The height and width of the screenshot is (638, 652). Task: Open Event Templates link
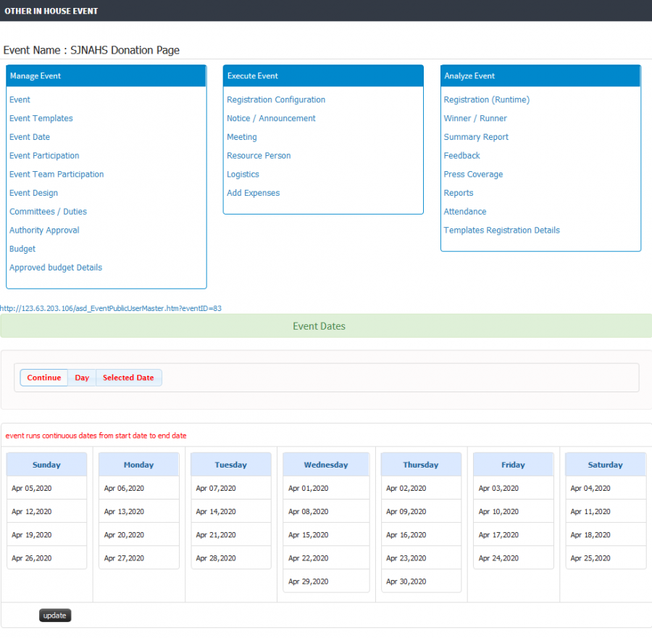pyautogui.click(x=41, y=119)
